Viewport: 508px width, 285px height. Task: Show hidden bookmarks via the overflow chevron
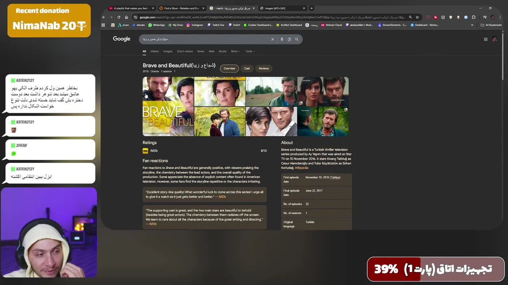pyautogui.click(x=472, y=25)
